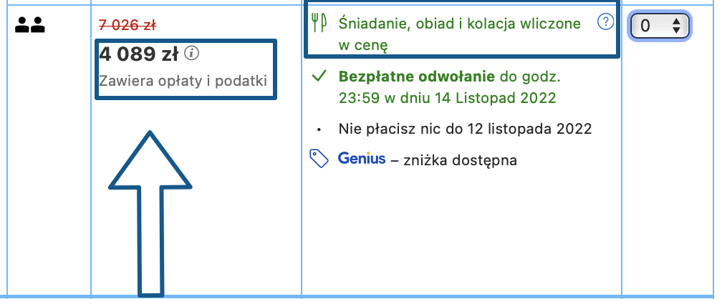Viewport: 722px width, 299px height.
Task: Click the two-person occupancy icon
Action: (30, 26)
